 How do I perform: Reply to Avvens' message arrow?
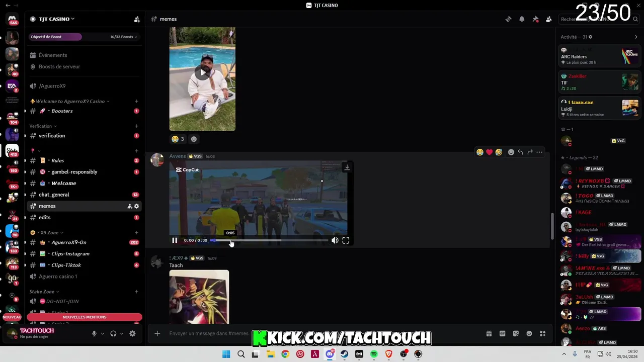click(520, 152)
